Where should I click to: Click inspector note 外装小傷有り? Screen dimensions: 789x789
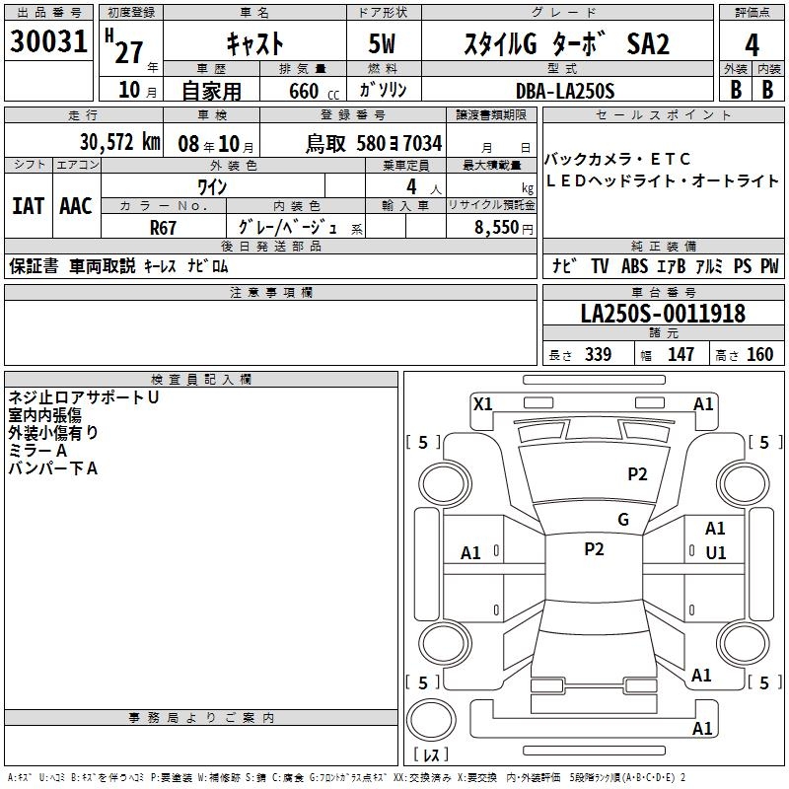point(53,433)
